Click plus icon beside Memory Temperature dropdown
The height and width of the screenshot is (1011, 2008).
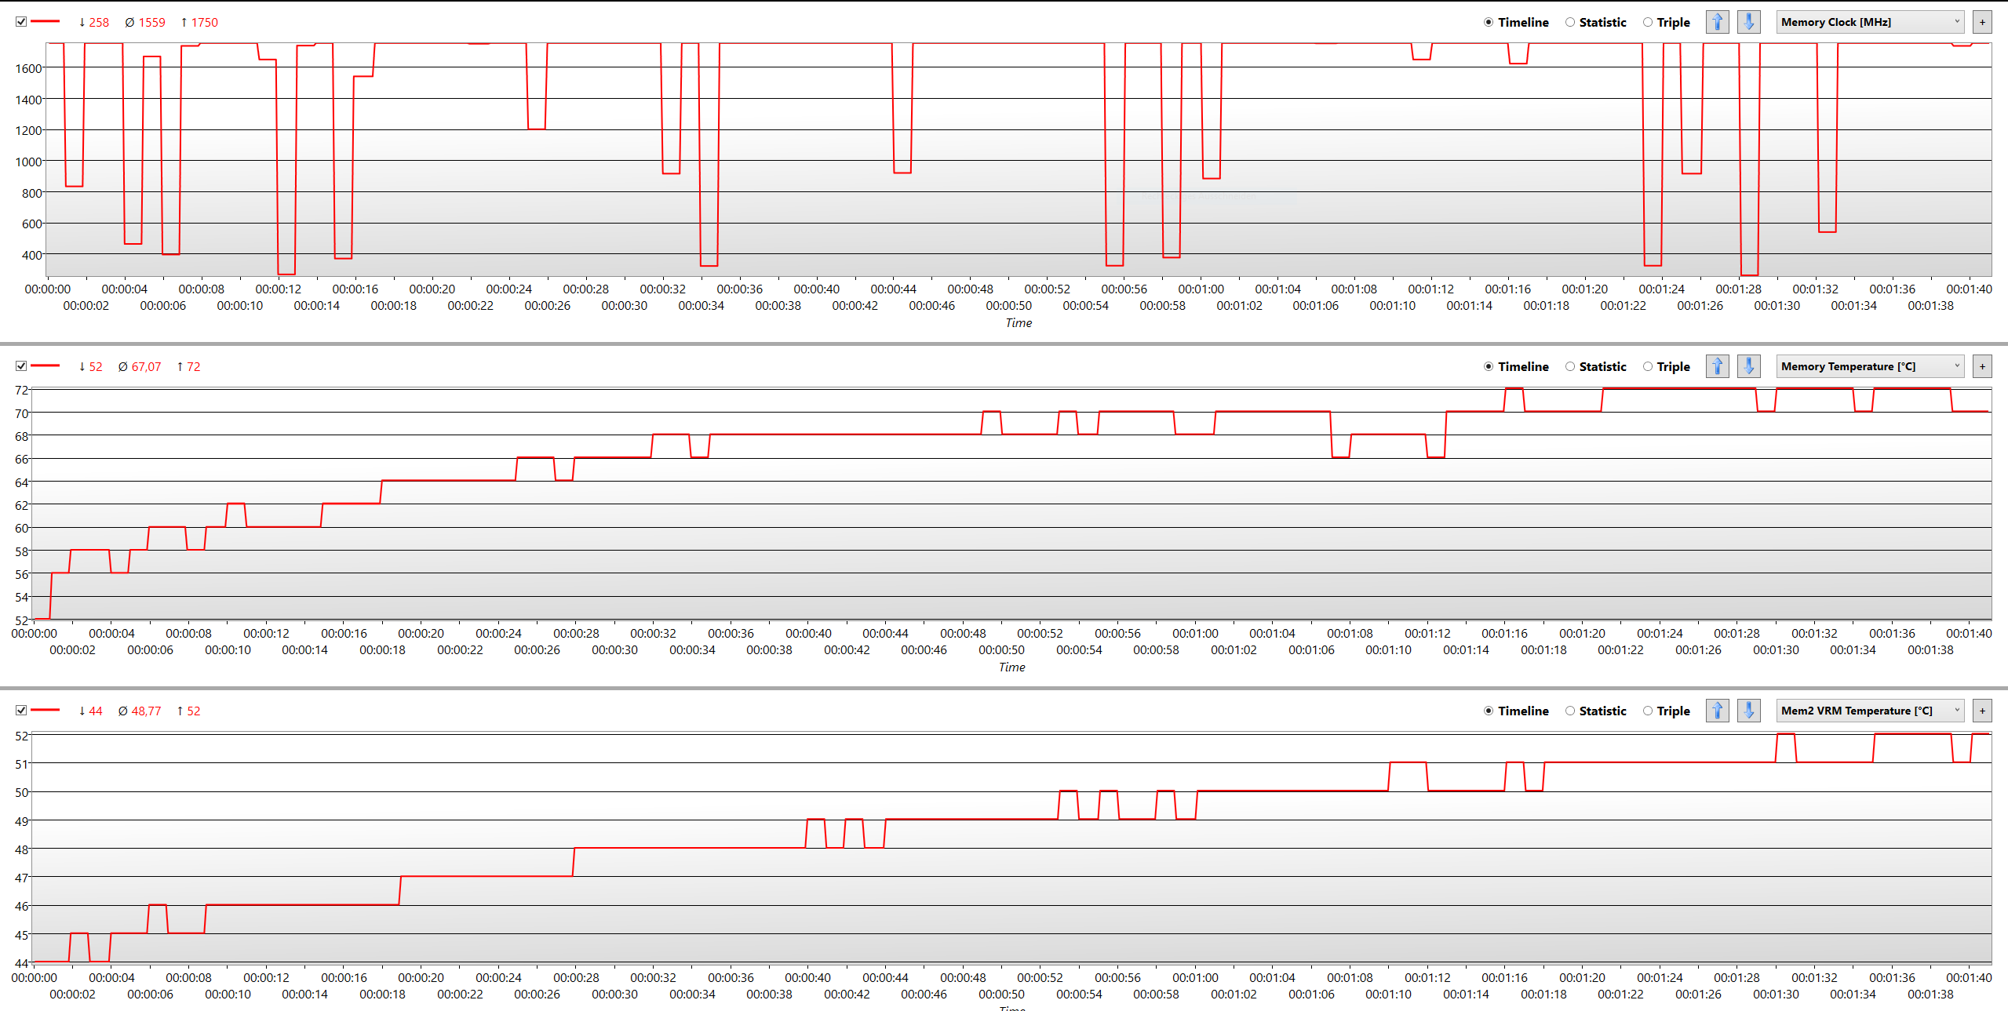(1982, 366)
